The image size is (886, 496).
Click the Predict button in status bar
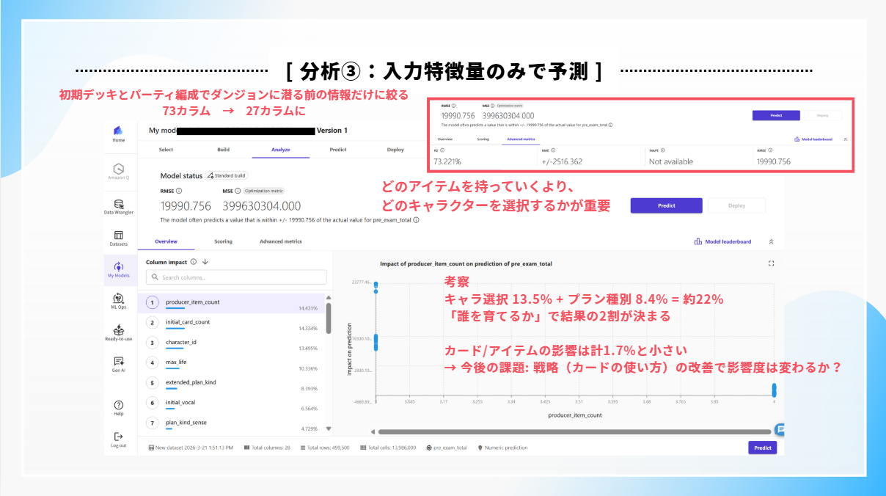tap(763, 448)
